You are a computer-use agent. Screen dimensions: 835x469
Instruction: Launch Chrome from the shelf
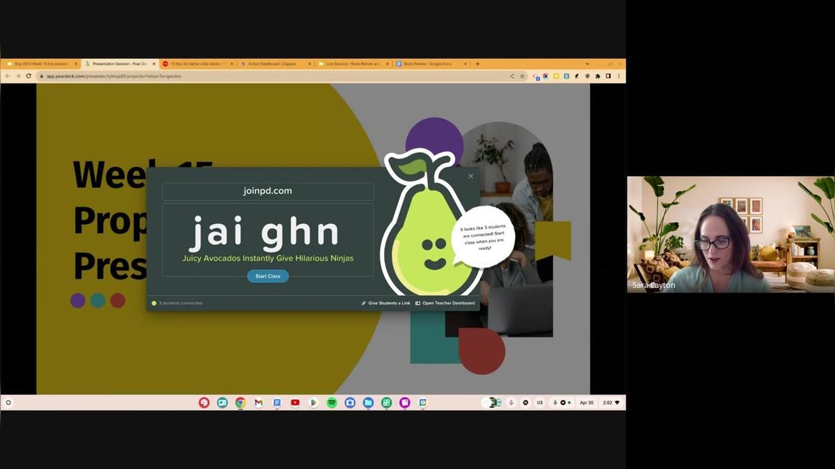click(240, 402)
